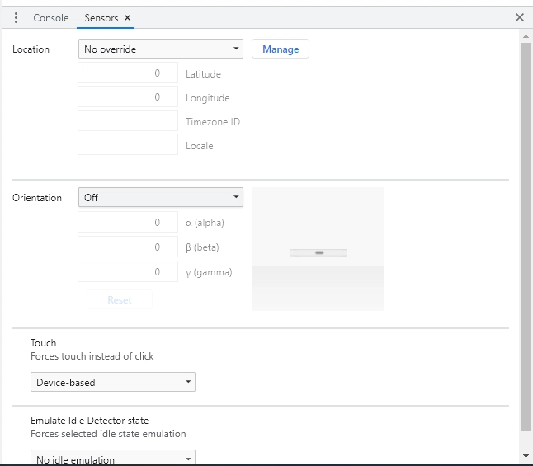Expand the idle emulation dropdown
Screen dimensions: 533x466
(x=113, y=459)
